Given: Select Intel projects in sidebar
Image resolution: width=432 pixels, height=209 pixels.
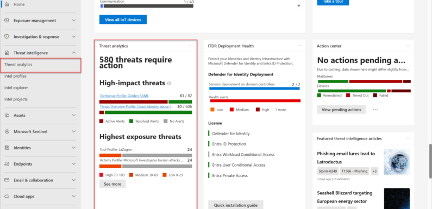Looking at the screenshot, I should point(16,99).
